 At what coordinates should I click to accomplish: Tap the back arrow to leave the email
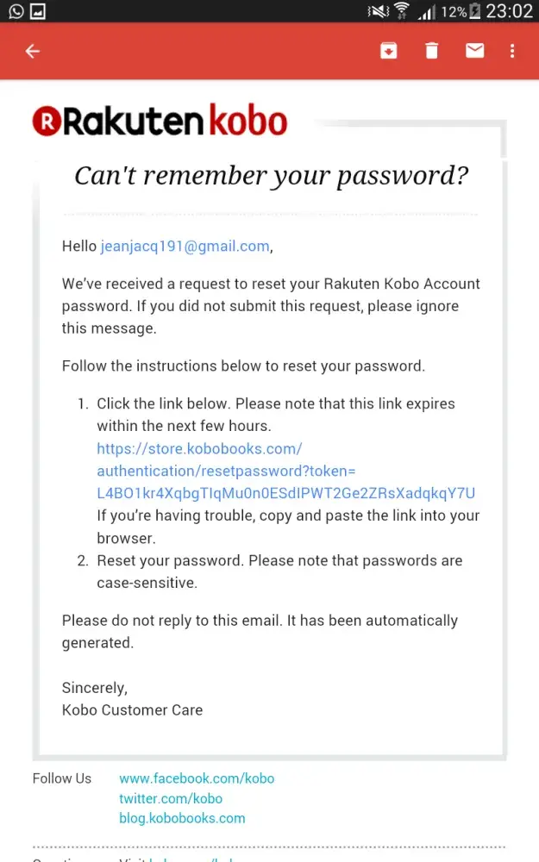33,52
